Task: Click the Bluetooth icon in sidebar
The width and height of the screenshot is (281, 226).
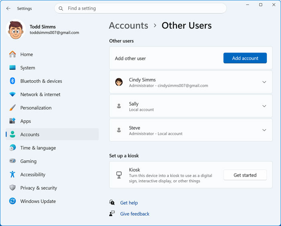Action: click(12, 81)
